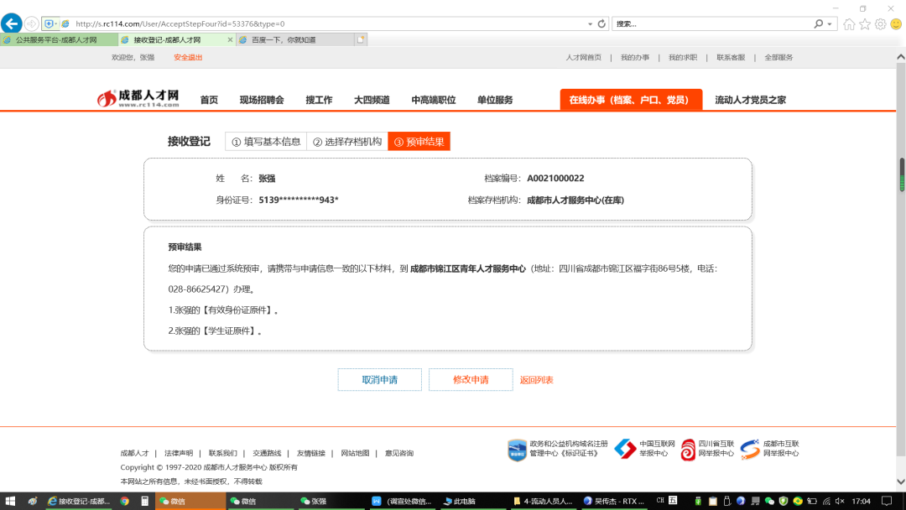The height and width of the screenshot is (510, 906).
Task: Expand the search provider dropdown arrow
Action: [830, 23]
